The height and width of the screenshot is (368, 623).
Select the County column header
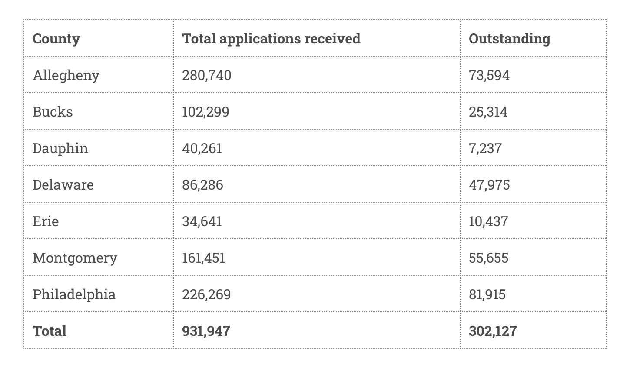pos(56,39)
